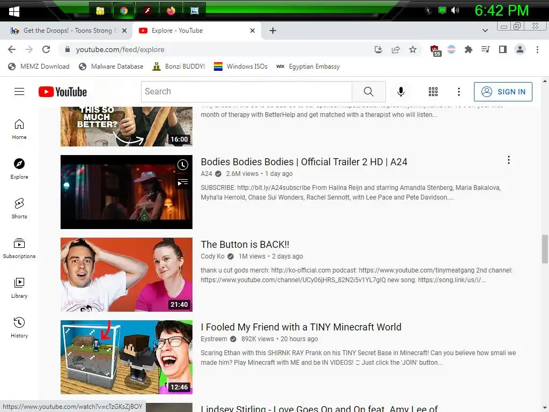Toggle the browser side panel
Screen dimensions: 549x412
tap(503, 49)
